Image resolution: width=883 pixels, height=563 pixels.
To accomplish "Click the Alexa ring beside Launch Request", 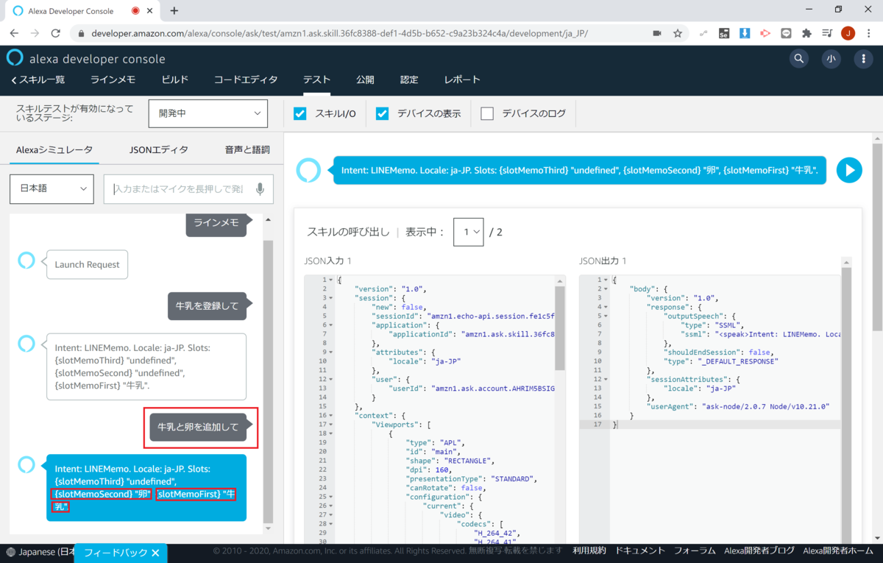I will point(26,260).
